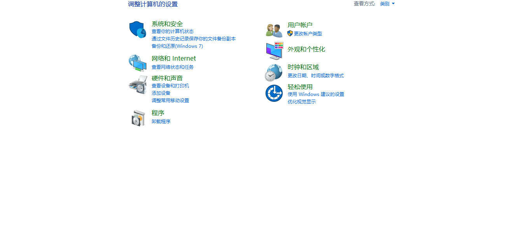
Task: Open the 外观和个性化 category heading
Action: click(x=306, y=49)
